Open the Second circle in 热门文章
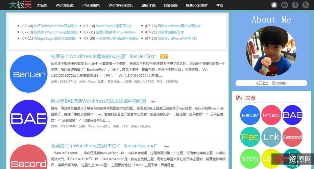 (x=292, y=137)
